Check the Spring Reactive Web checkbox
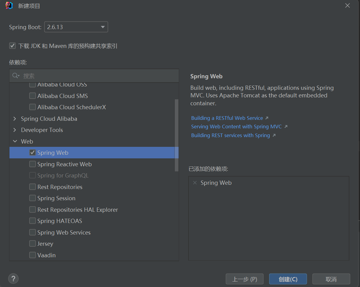The height and width of the screenshot is (287, 360). (x=33, y=164)
